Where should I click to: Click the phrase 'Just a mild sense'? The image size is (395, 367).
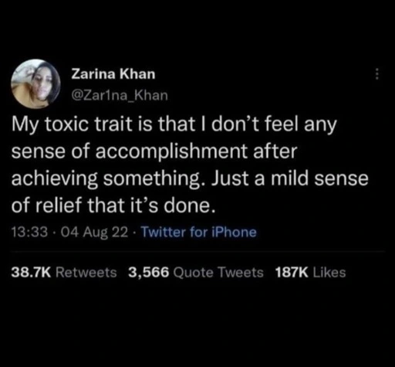[290, 178]
